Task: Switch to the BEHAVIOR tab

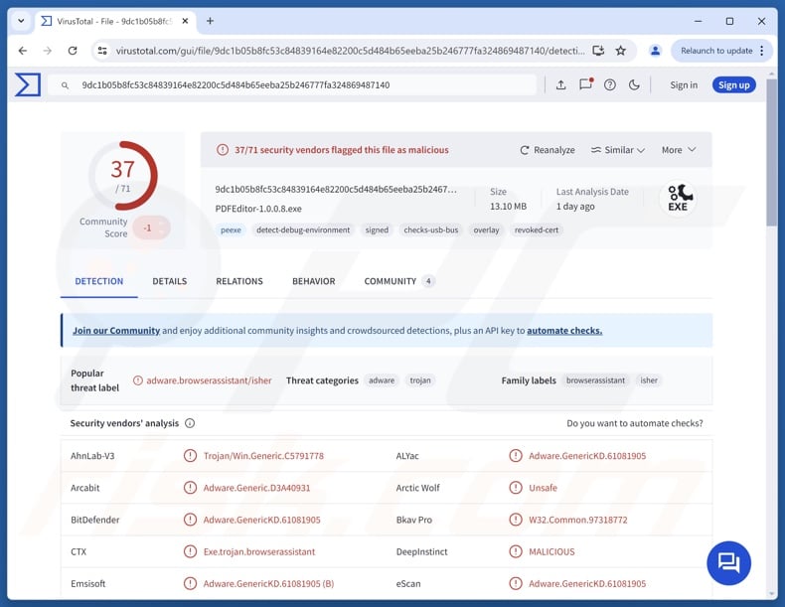Action: point(314,281)
